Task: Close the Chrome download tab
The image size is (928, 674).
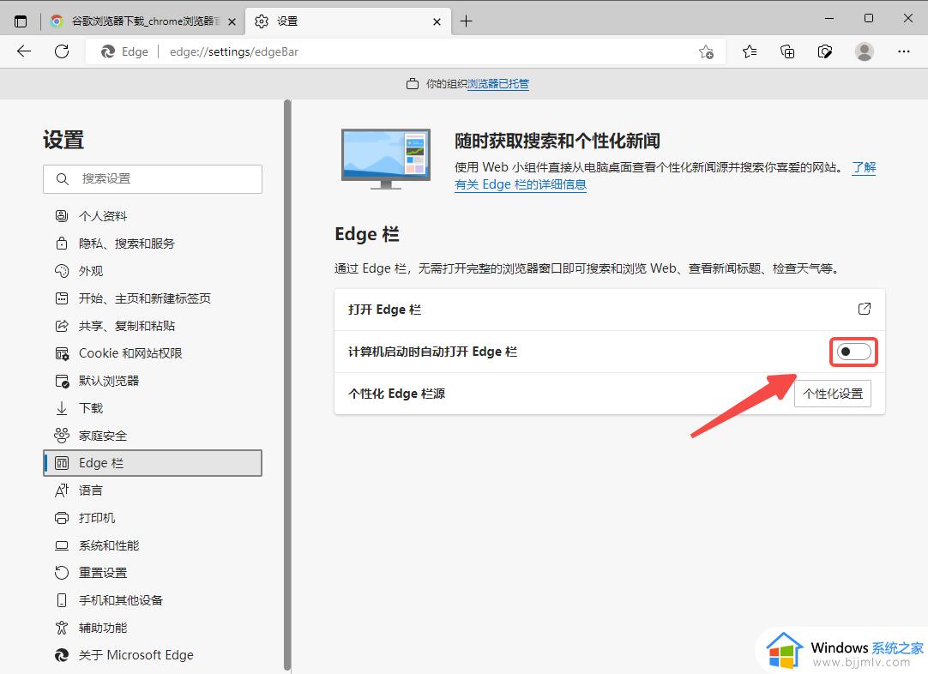Action: point(232,22)
